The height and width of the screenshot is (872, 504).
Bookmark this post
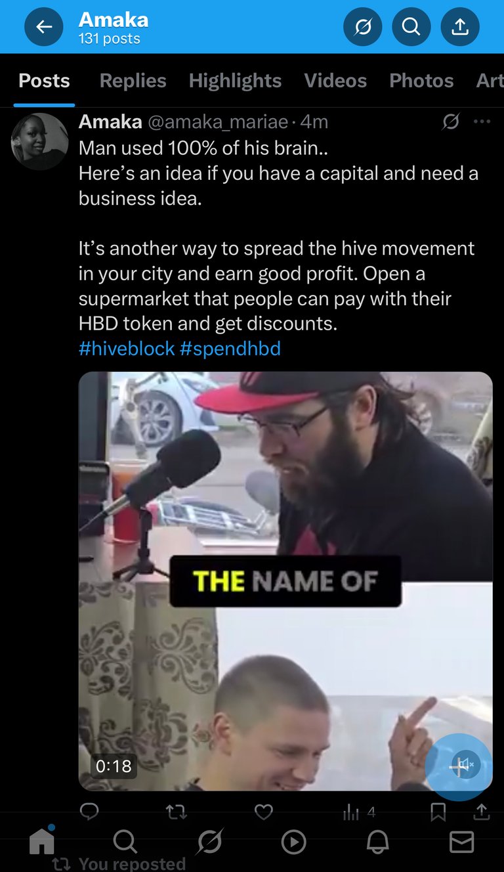(x=438, y=812)
